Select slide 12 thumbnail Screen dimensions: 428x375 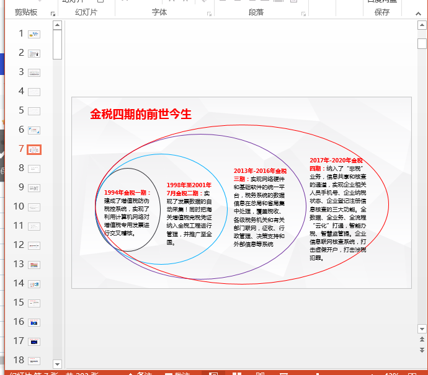(34, 245)
